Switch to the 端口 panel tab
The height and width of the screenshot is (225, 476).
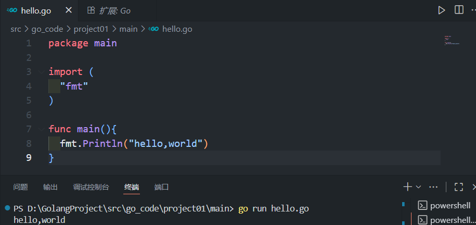pos(162,187)
